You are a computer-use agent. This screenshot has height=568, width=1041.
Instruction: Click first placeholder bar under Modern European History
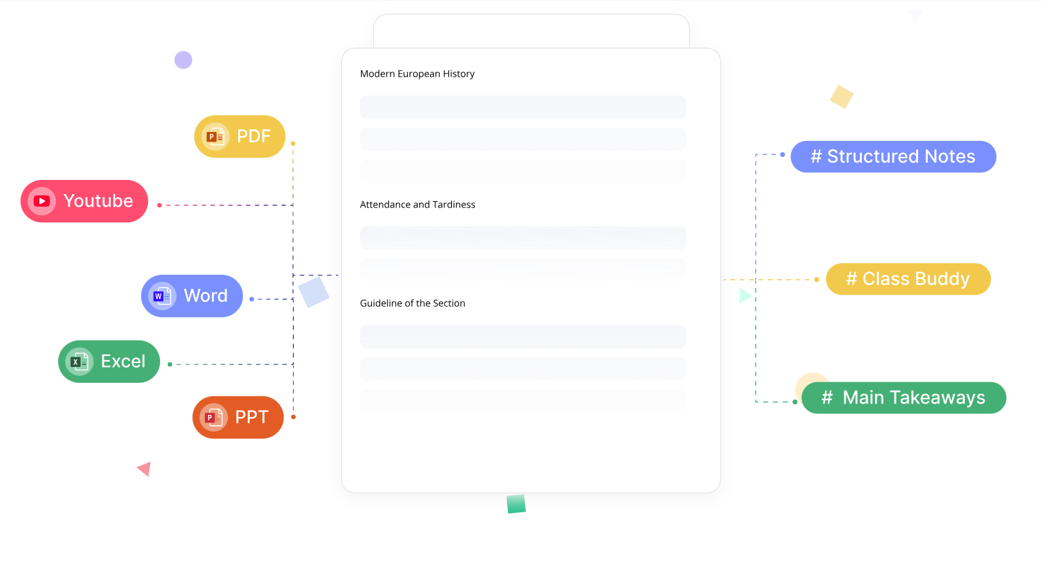pos(523,107)
